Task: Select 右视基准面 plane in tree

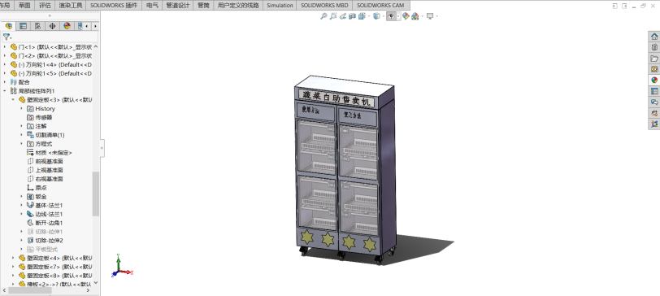Action: (x=49, y=179)
